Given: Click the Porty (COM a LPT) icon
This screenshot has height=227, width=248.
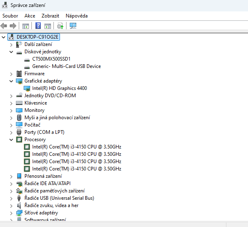Looking at the screenshot, I should (x=19, y=132).
